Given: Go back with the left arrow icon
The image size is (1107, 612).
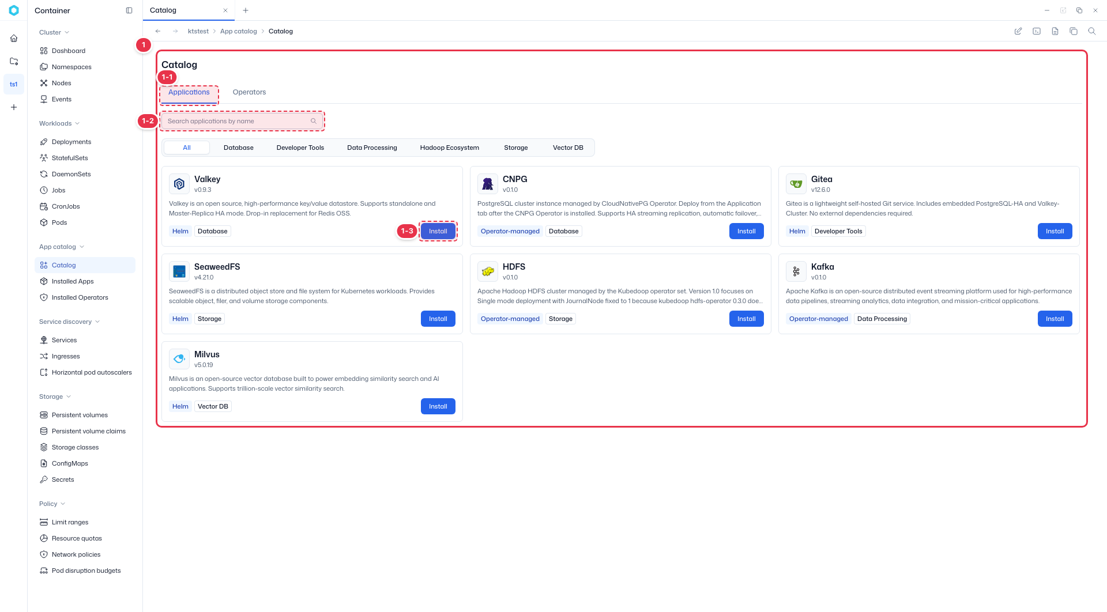Looking at the screenshot, I should point(158,31).
